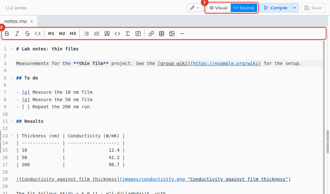The height and width of the screenshot is (194, 330).
Task: Switch to Visual editor mode
Action: click(218, 8)
